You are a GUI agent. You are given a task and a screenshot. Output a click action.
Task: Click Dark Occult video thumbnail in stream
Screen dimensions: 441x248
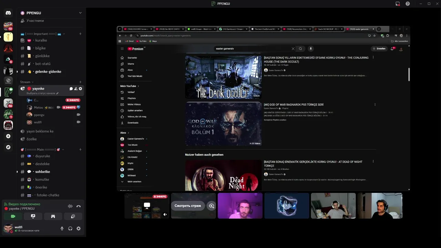click(223, 77)
